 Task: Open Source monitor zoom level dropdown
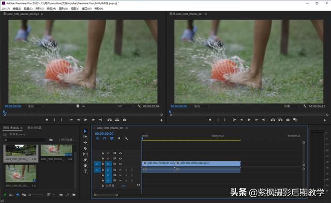[36, 106]
